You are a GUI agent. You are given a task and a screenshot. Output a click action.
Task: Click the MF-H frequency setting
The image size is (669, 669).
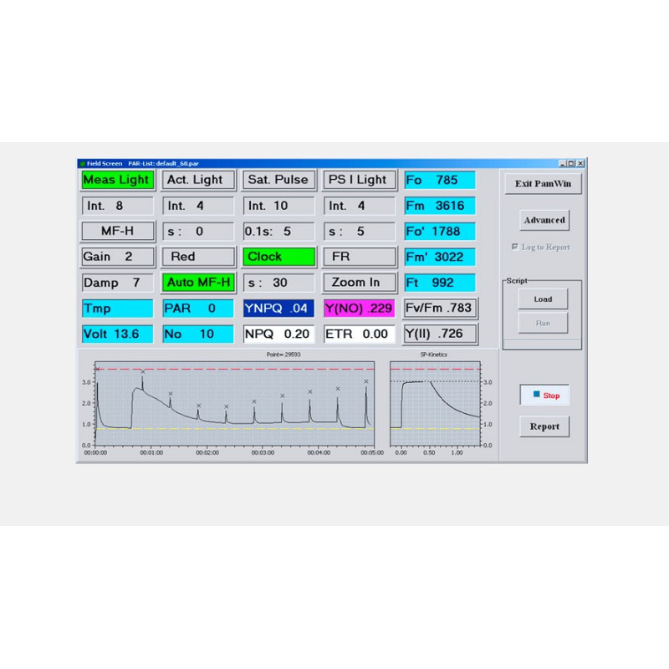[x=117, y=231]
